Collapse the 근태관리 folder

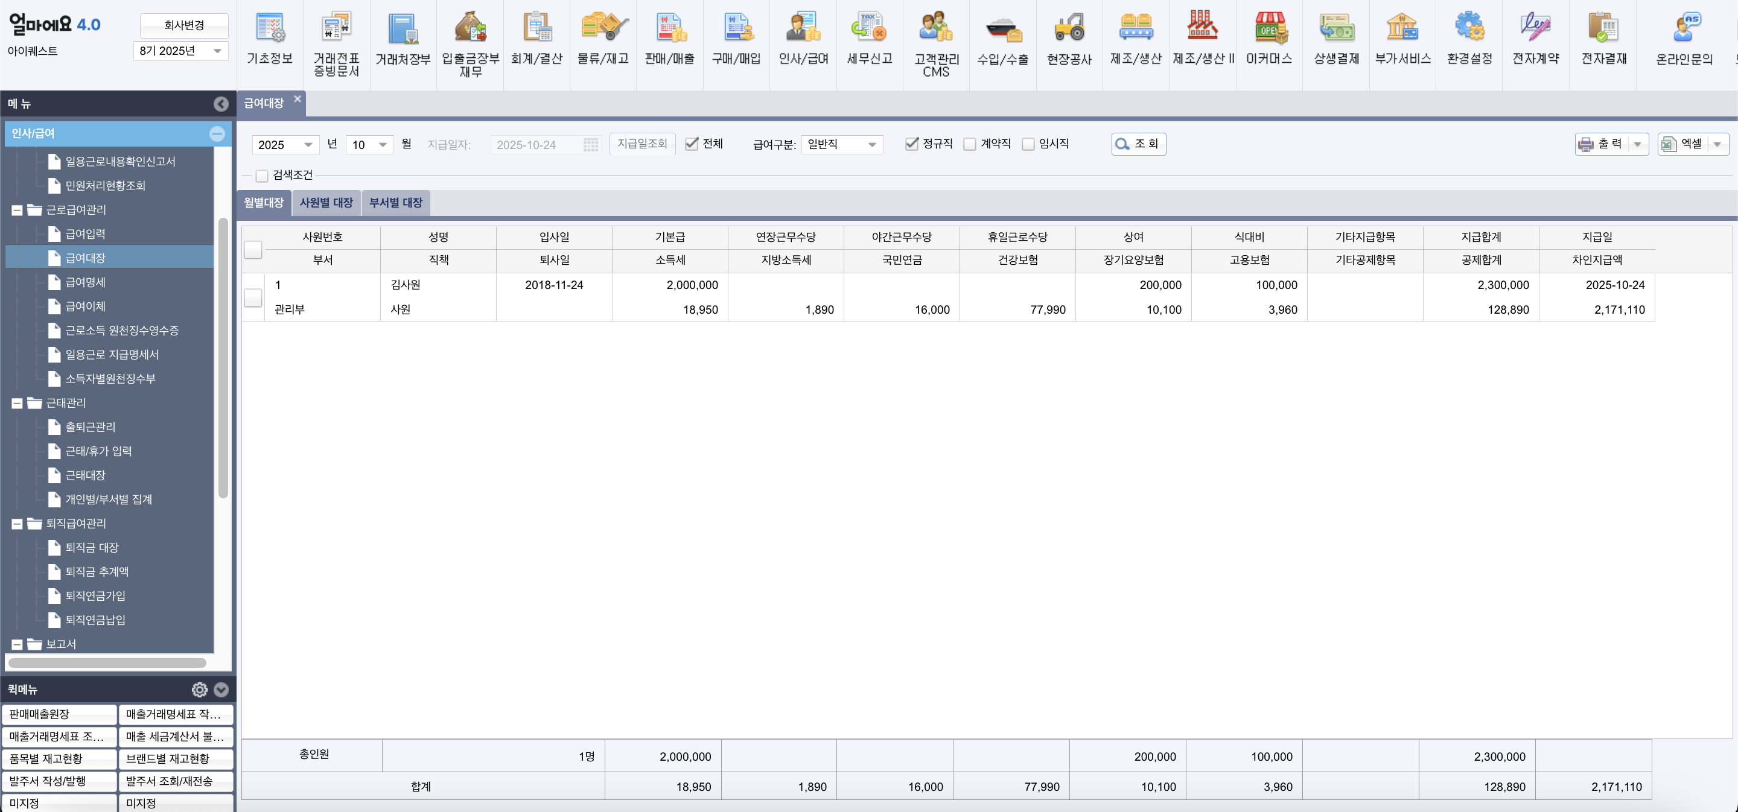pyautogui.click(x=17, y=404)
